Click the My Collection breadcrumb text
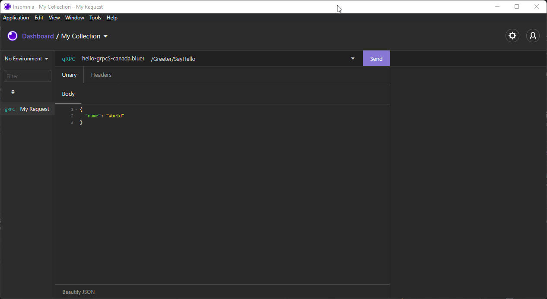Viewport: 547px width, 299px height. (x=81, y=36)
